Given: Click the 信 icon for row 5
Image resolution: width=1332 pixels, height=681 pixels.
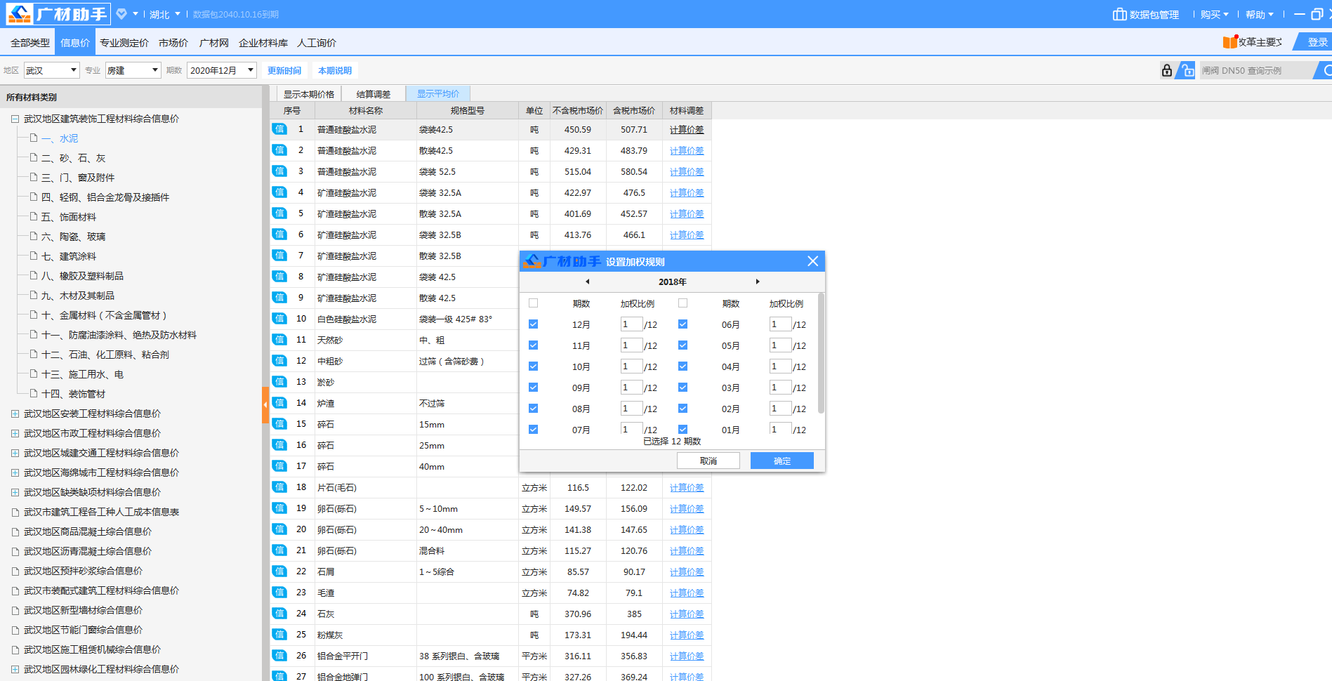Looking at the screenshot, I should pos(279,213).
